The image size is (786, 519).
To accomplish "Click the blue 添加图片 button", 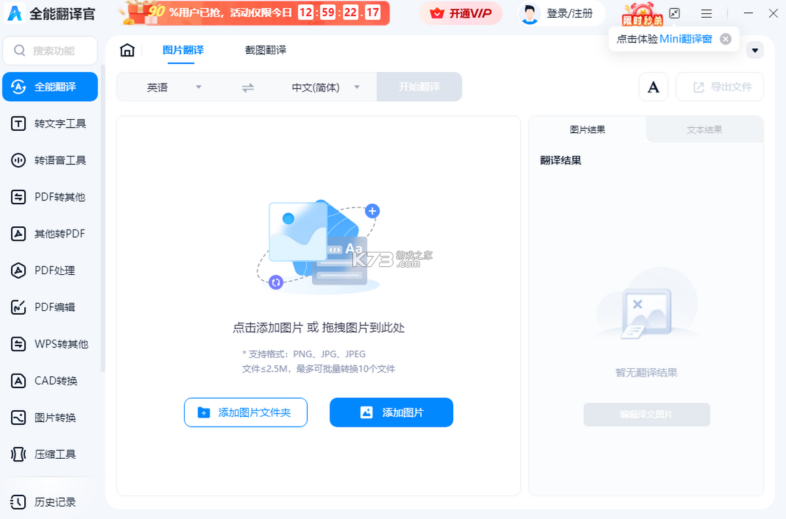I will pos(391,412).
